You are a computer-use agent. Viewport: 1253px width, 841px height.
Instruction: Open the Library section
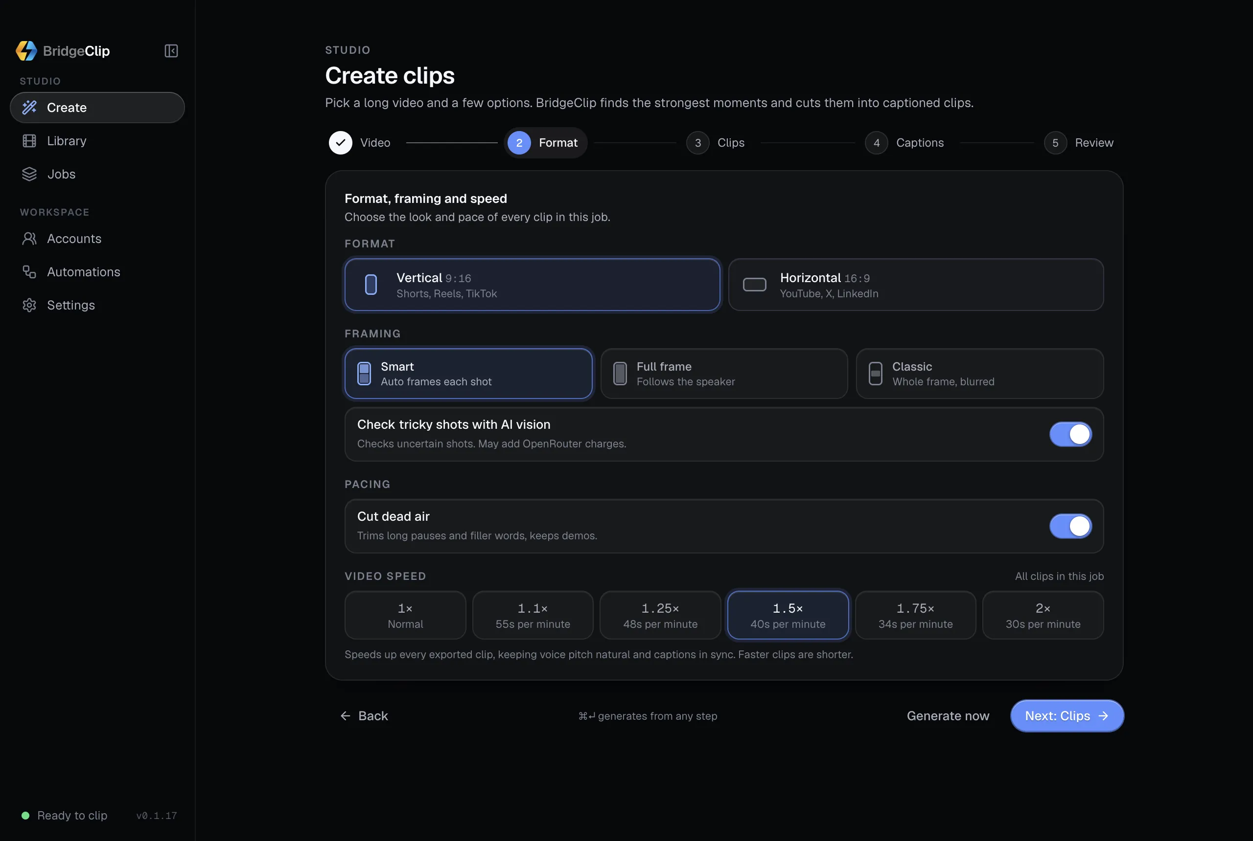coord(97,141)
